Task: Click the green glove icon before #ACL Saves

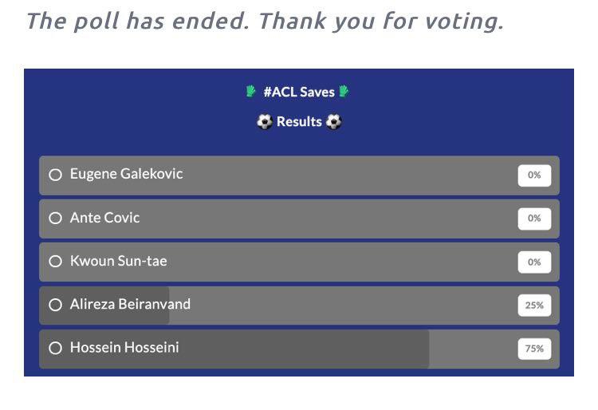Action: [251, 92]
